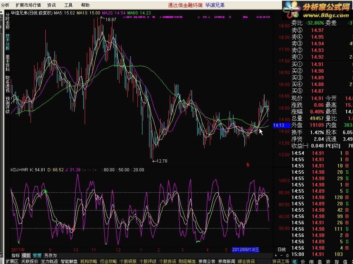
Task: Open the 资讯工场 tab
Action: [x=281, y=261]
